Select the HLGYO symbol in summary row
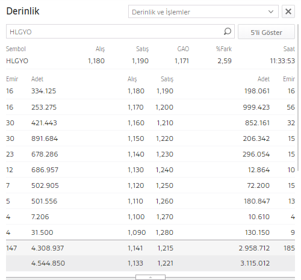The height and width of the screenshot is (280, 301). (17, 61)
